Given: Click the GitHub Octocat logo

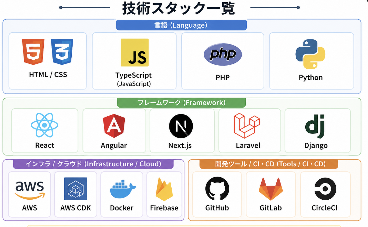Looking at the screenshot, I should [217, 189].
